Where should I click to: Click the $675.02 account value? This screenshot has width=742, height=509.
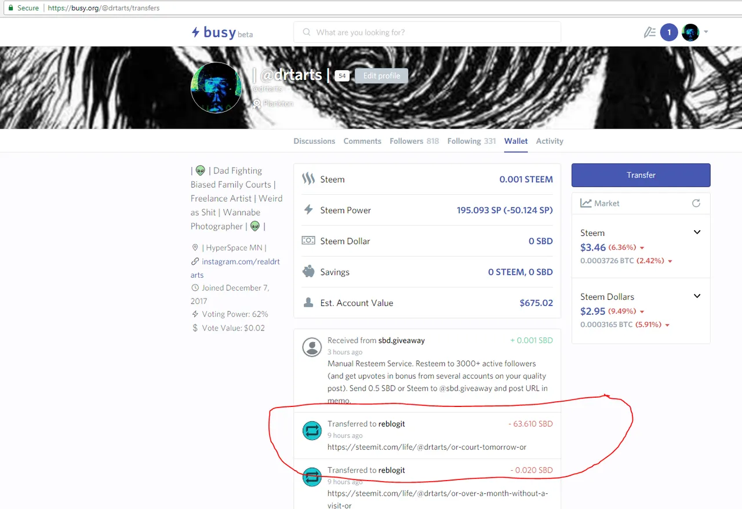[x=536, y=303]
